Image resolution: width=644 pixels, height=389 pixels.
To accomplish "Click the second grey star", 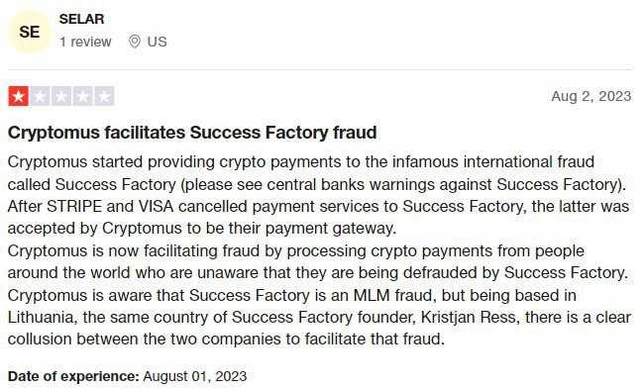I will click(x=40, y=96).
